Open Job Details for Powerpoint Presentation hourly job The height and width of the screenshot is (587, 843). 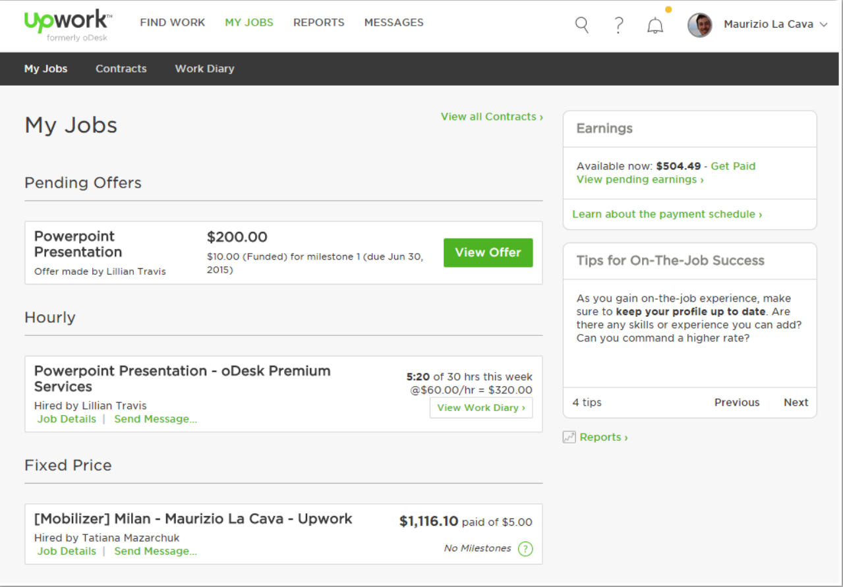point(67,419)
